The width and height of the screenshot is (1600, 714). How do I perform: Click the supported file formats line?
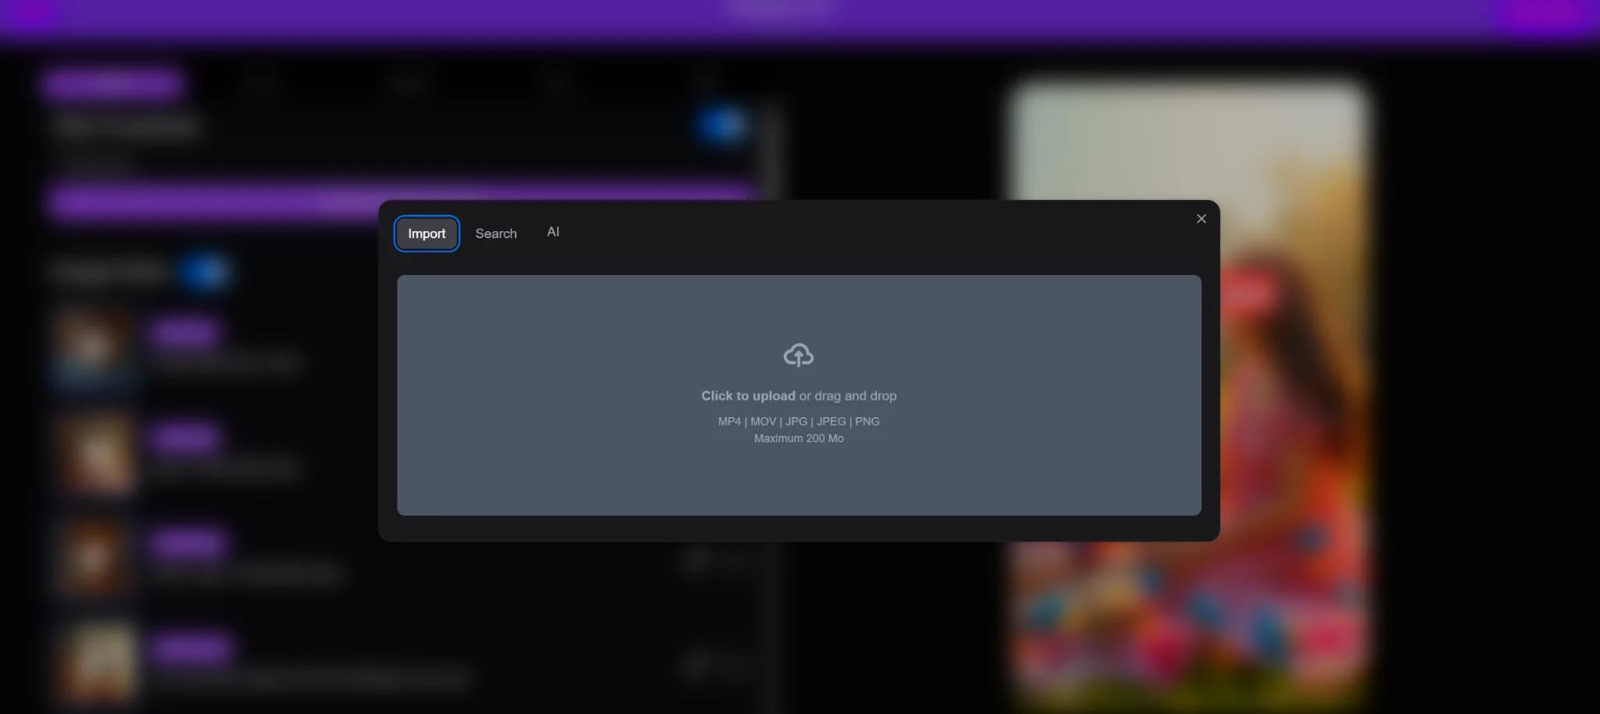(x=798, y=421)
